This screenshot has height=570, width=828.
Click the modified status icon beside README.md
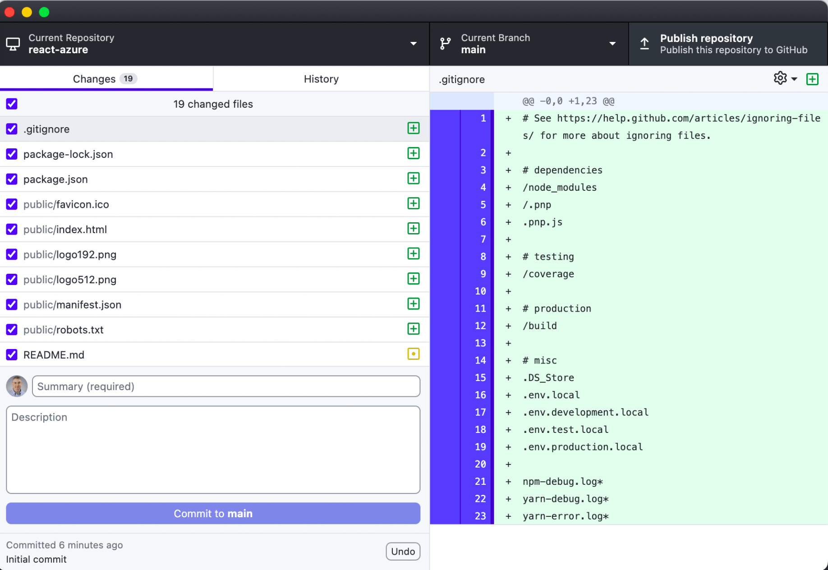(413, 354)
